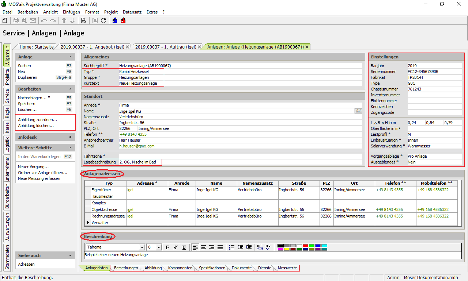The width and height of the screenshot is (468, 281).
Task: Click the refresh toolbar icon
Action: point(103,20)
